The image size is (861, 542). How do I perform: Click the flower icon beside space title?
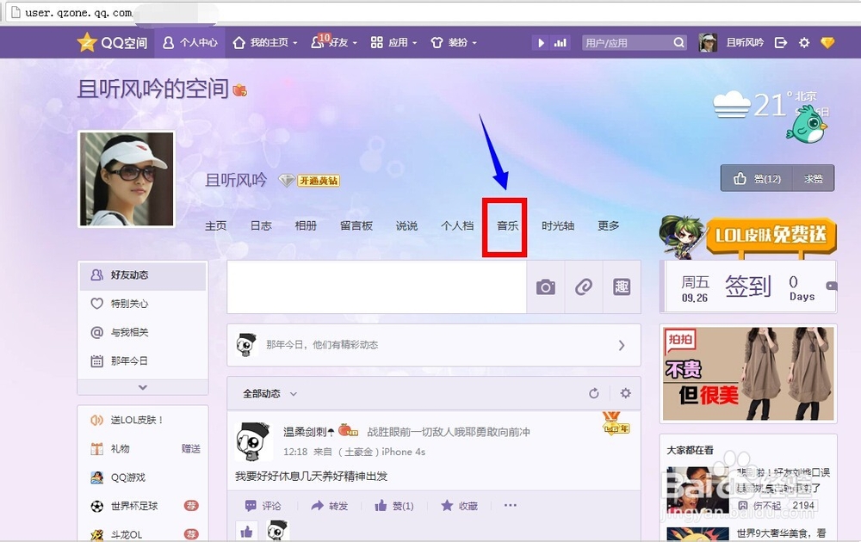(x=240, y=90)
